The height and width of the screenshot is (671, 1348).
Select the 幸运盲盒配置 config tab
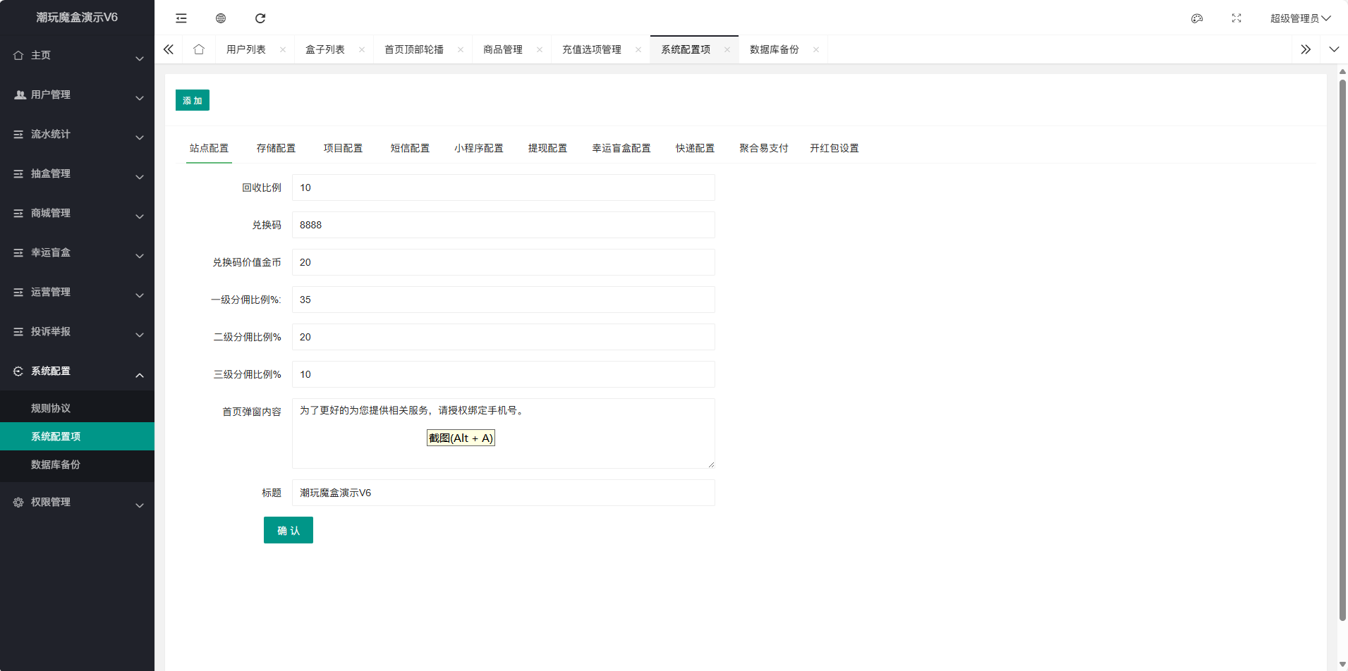tap(621, 148)
